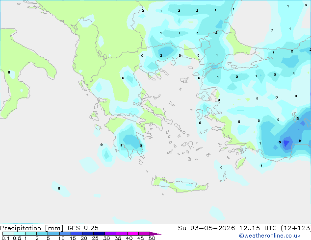Click the '20' legend scale label
The width and height of the screenshot is (311, 240).
pyautogui.click(x=84, y=238)
